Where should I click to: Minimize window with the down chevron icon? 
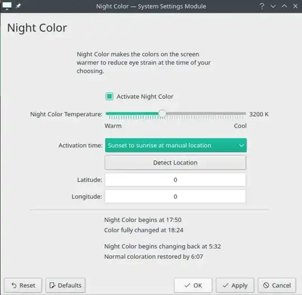pyautogui.click(x=273, y=6)
